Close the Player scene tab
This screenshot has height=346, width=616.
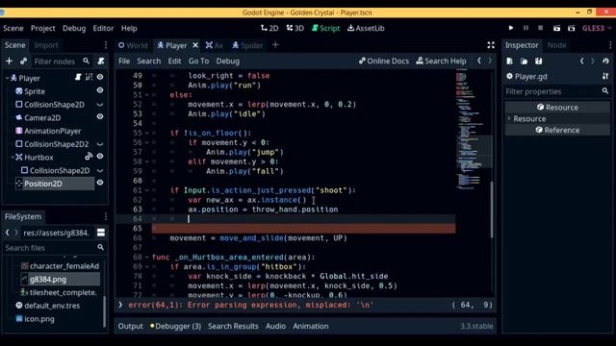tap(195, 45)
